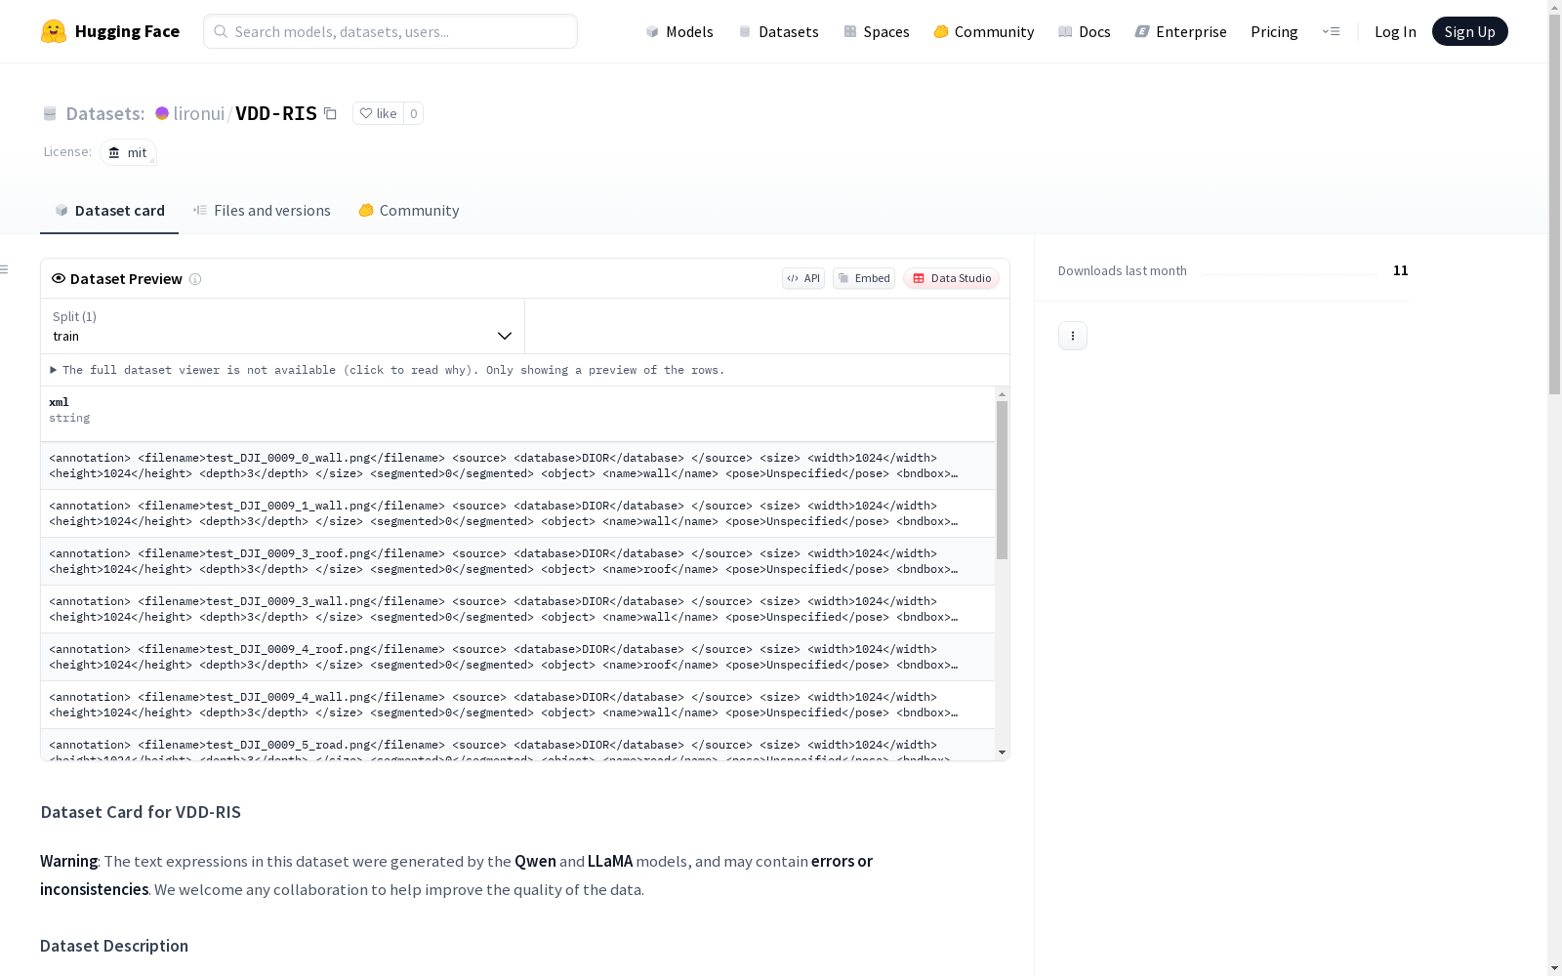Open the Split train dropdown
Viewport: 1562px width, 976px height.
point(282,326)
